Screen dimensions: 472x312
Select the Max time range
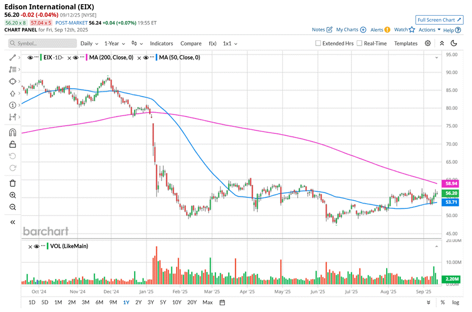point(207,303)
